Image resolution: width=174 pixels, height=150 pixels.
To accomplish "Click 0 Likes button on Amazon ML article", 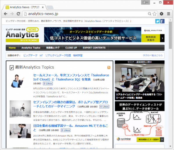I will click(66, 130).
